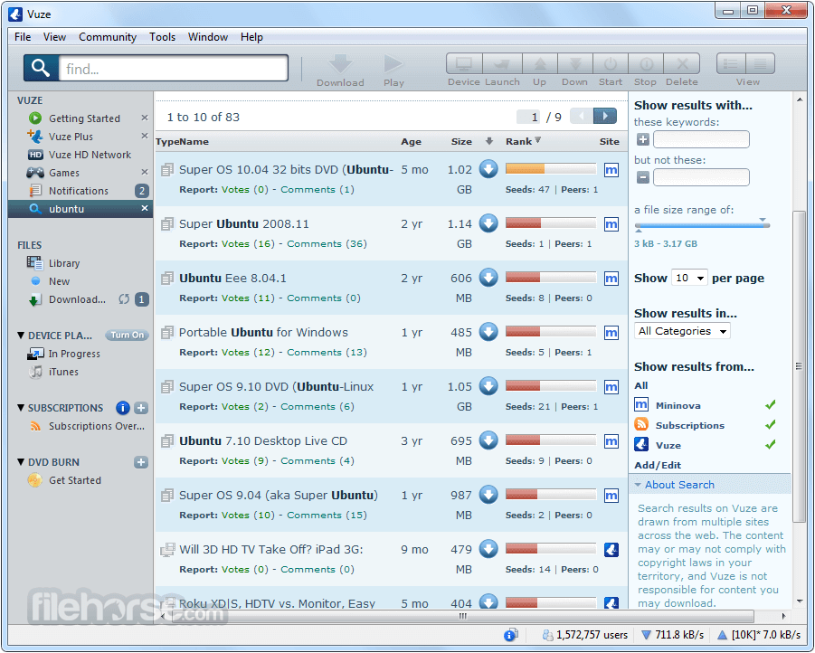This screenshot has width=815, height=653.
Task: Close the Vuze Plus sidebar entry
Action: [145, 136]
